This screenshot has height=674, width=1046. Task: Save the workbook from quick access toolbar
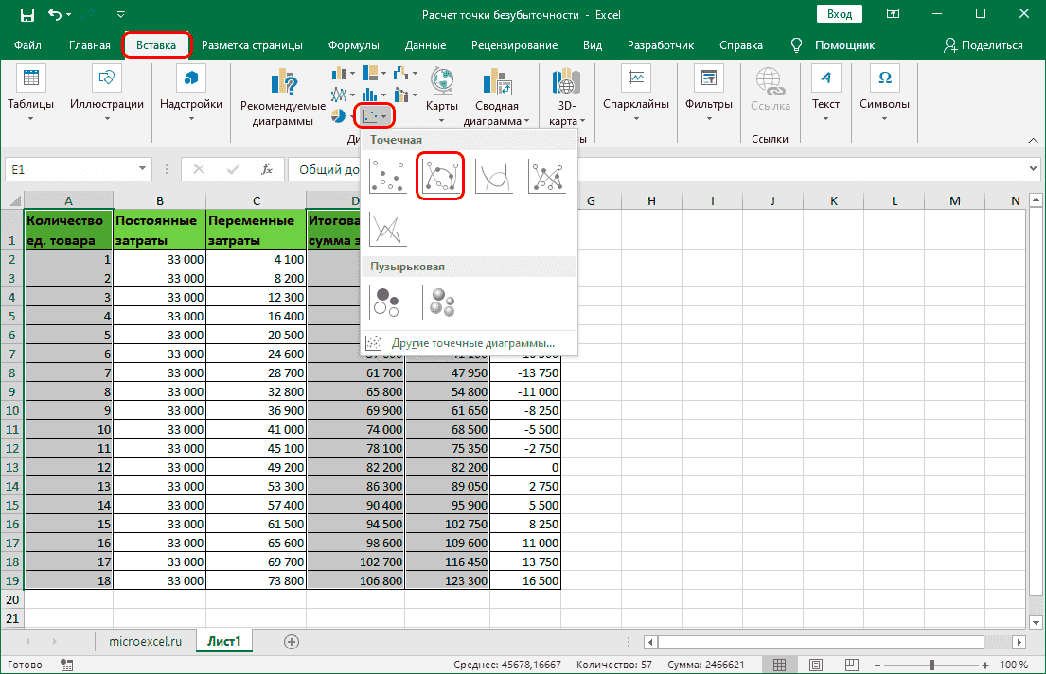[x=27, y=15]
